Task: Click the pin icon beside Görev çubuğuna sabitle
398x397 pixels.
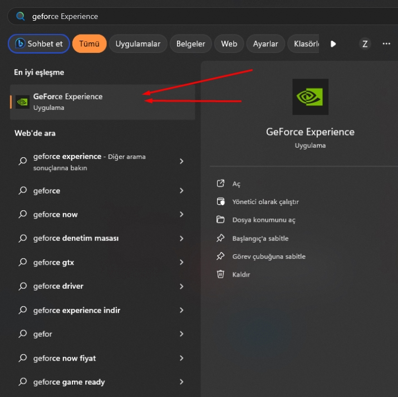Action: tap(220, 256)
